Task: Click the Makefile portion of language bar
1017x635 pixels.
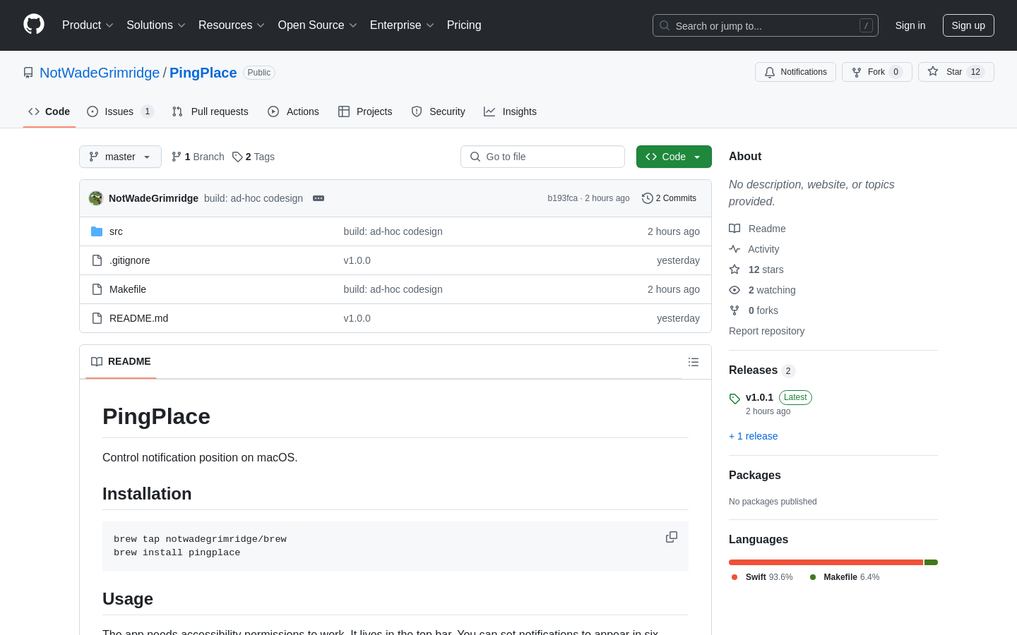Action: coord(931,562)
